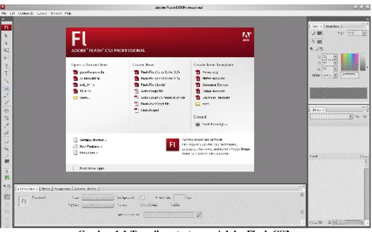Image resolution: width=372 pixels, height=232 pixels.
Task: Switch to the Filters tab
Action: pyautogui.click(x=46, y=189)
